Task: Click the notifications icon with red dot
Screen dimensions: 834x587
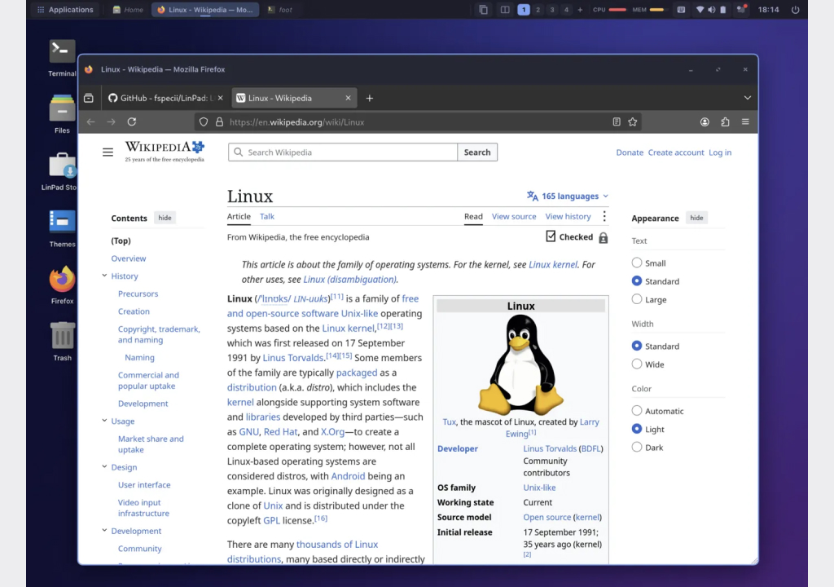Action: click(741, 10)
